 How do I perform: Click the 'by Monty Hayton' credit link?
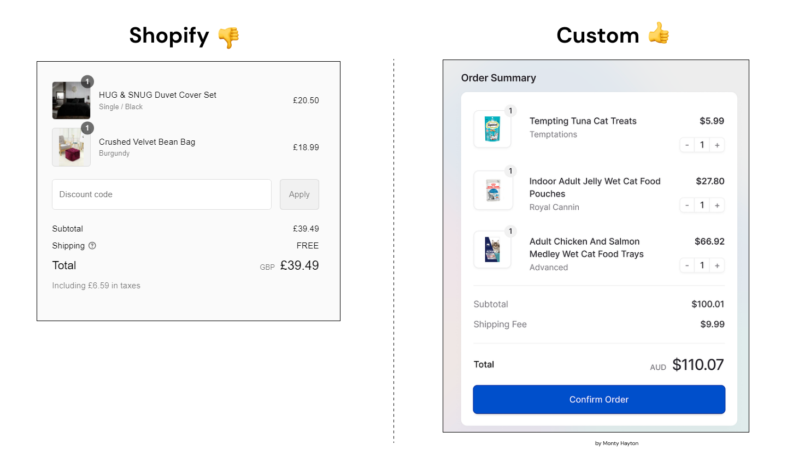click(616, 443)
